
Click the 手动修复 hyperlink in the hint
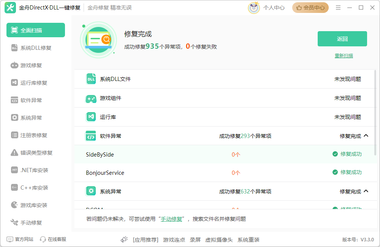point(171,219)
